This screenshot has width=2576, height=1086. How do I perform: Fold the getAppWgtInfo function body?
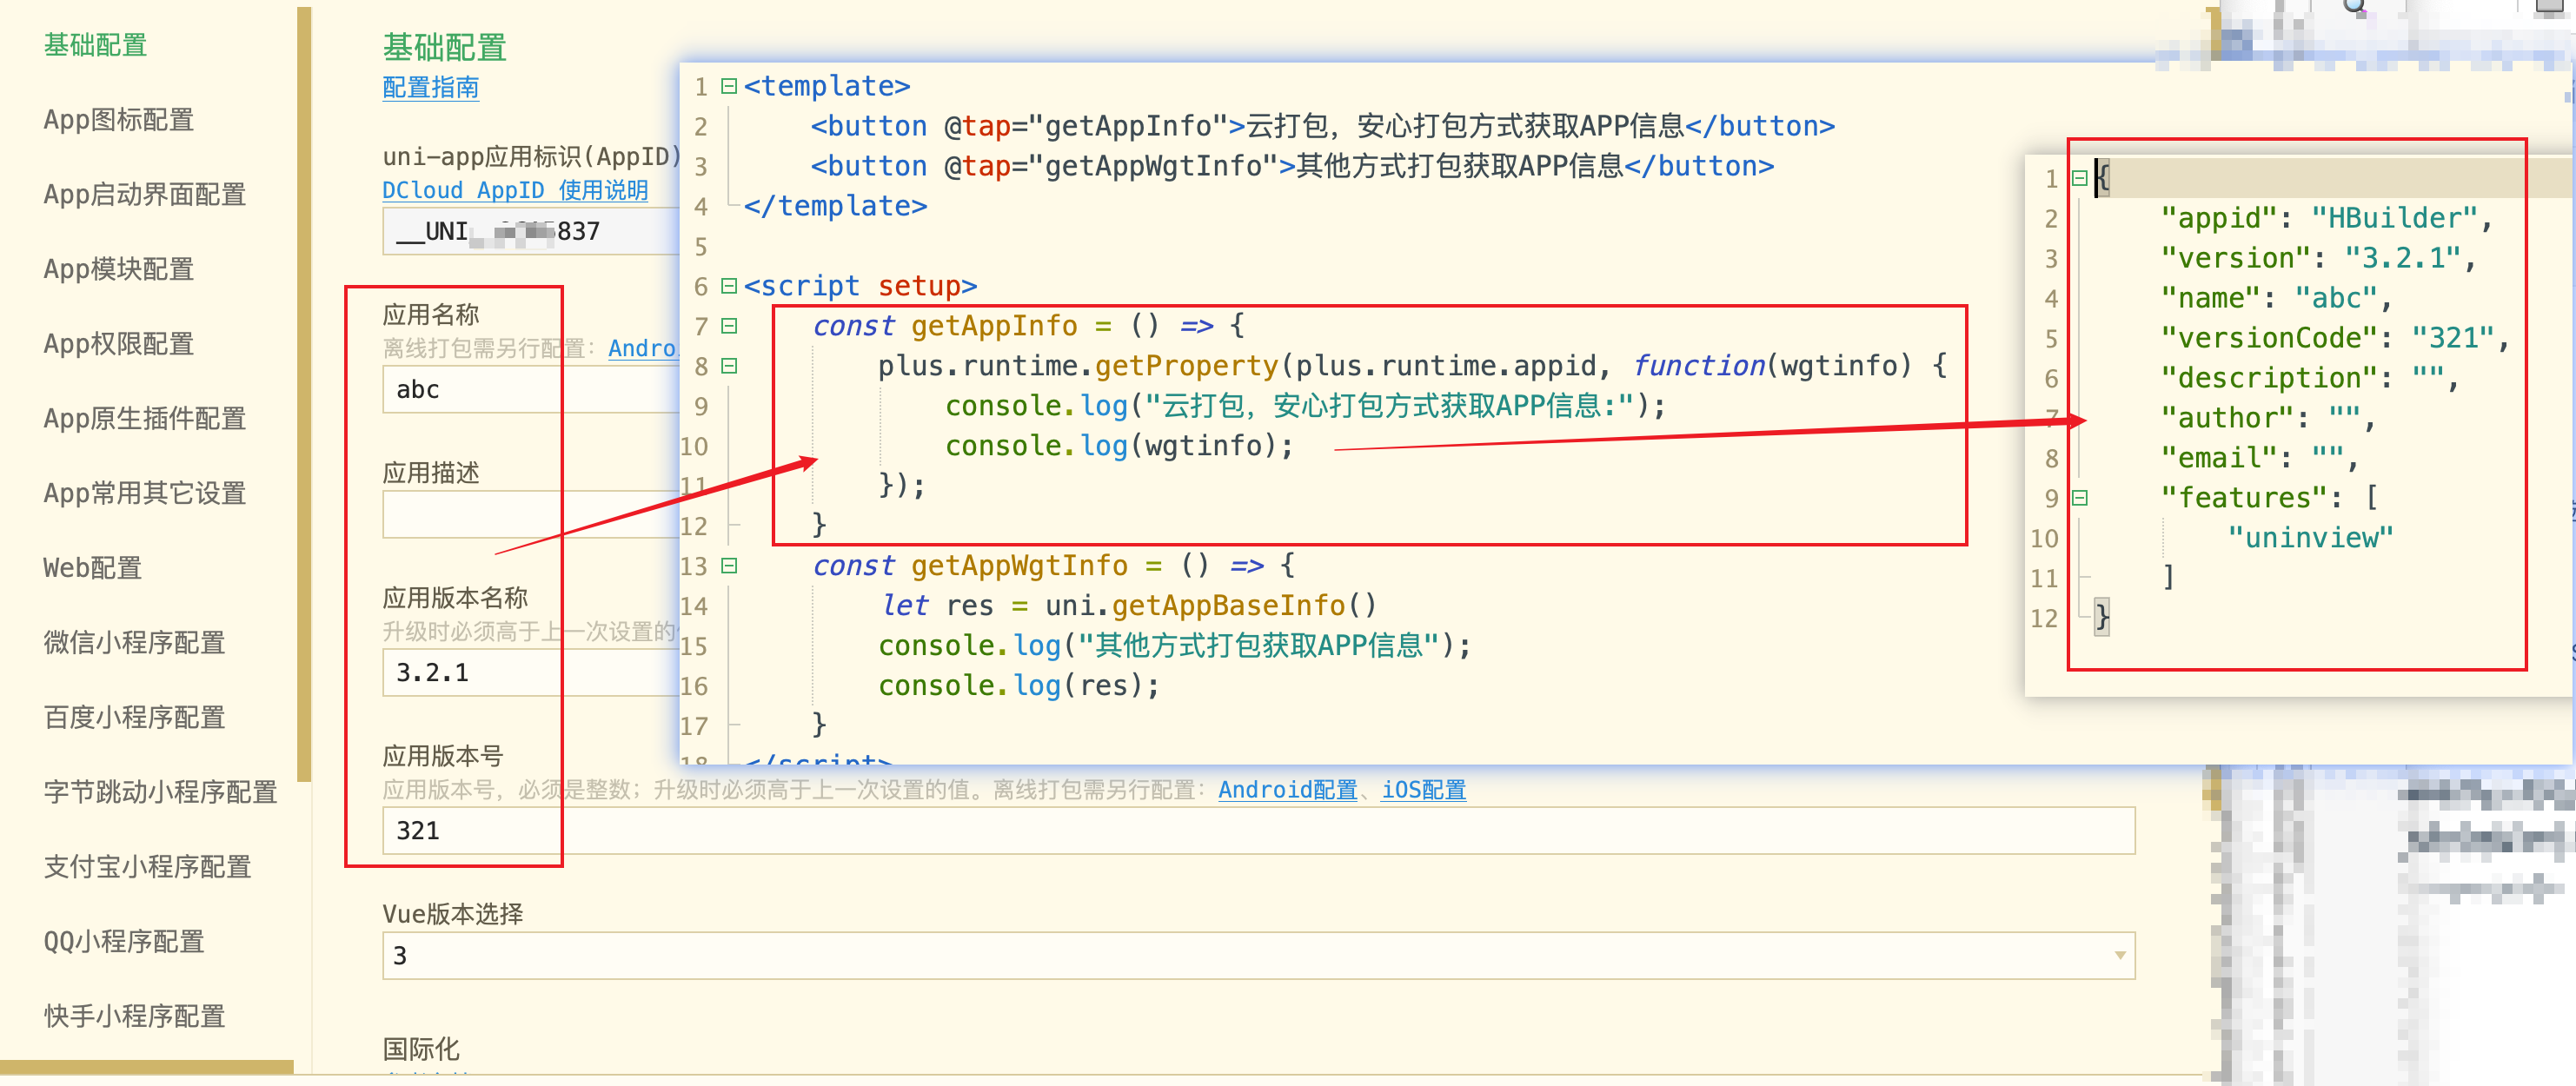click(727, 566)
